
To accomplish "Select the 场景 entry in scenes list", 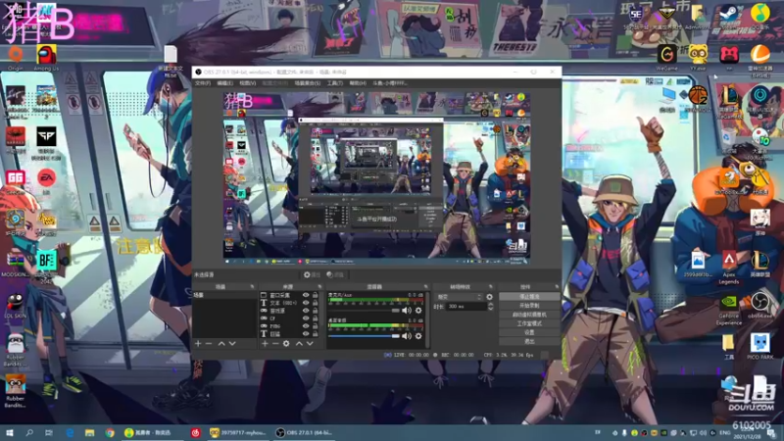I will click(x=225, y=295).
